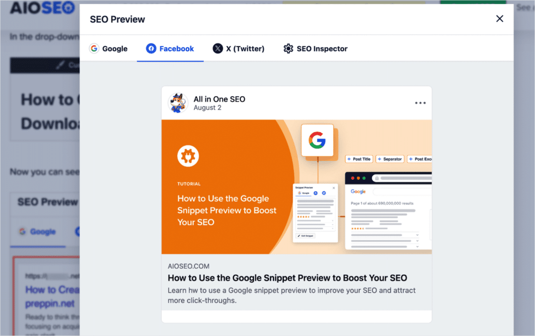Click the Google tab in background SEO Preview
The height and width of the screenshot is (336, 535).
[x=38, y=231]
